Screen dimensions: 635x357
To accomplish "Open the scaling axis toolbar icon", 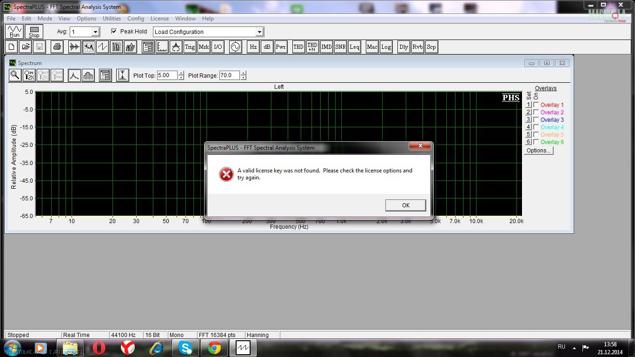I will pyautogui.click(x=162, y=47).
